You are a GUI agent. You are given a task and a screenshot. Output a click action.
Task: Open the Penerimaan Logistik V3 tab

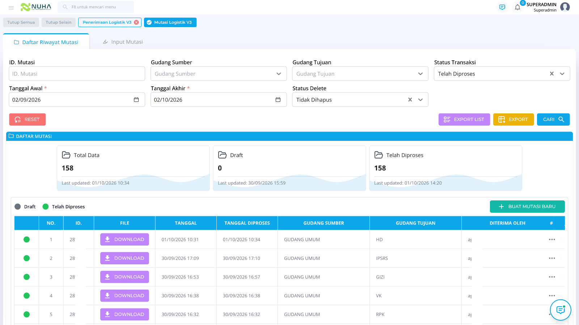click(107, 22)
